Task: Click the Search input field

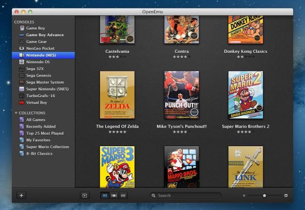Action: coord(186,195)
